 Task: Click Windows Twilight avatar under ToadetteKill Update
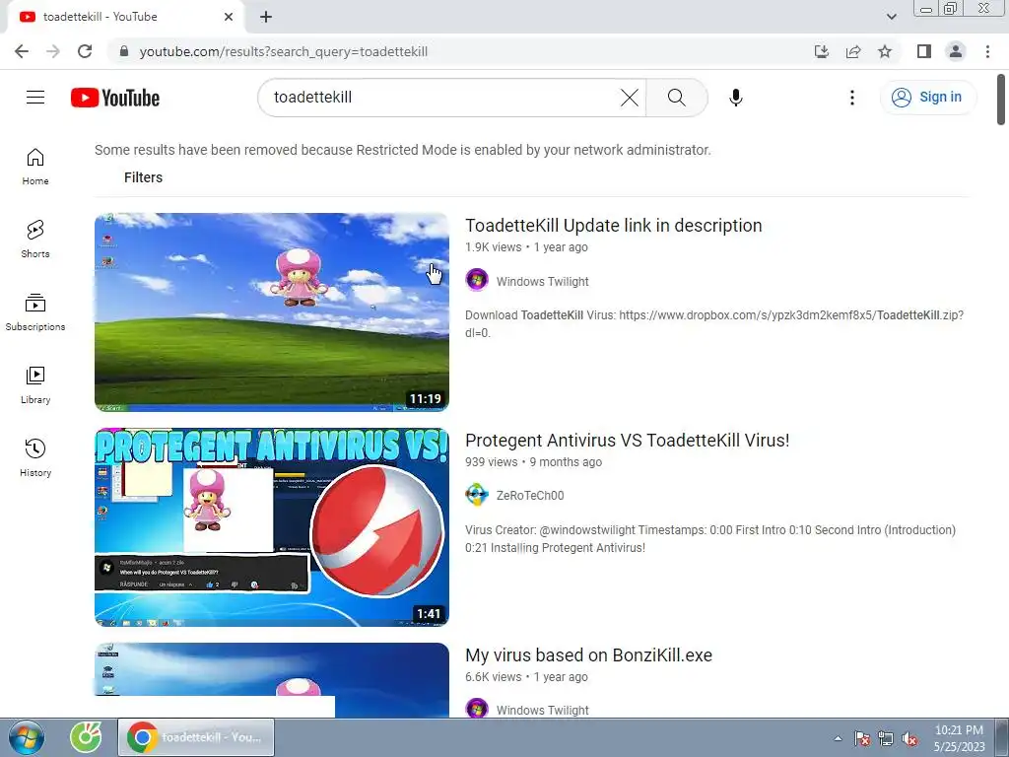[x=477, y=281]
